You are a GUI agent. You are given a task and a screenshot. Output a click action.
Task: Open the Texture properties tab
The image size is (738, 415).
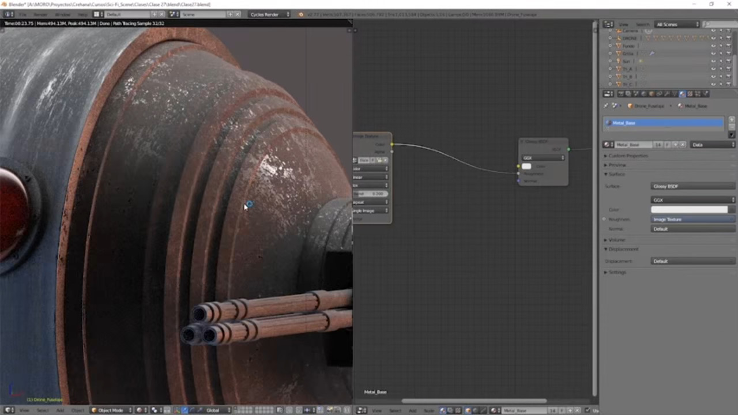(690, 94)
